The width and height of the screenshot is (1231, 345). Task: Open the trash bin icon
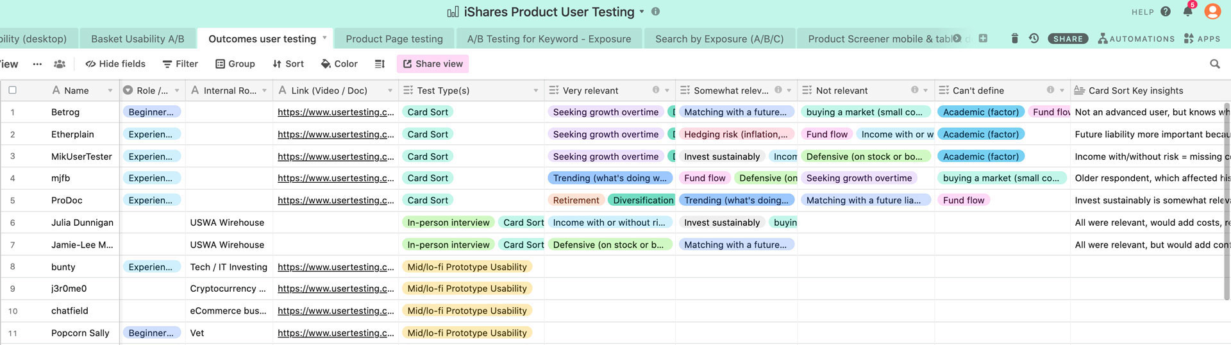click(1014, 38)
